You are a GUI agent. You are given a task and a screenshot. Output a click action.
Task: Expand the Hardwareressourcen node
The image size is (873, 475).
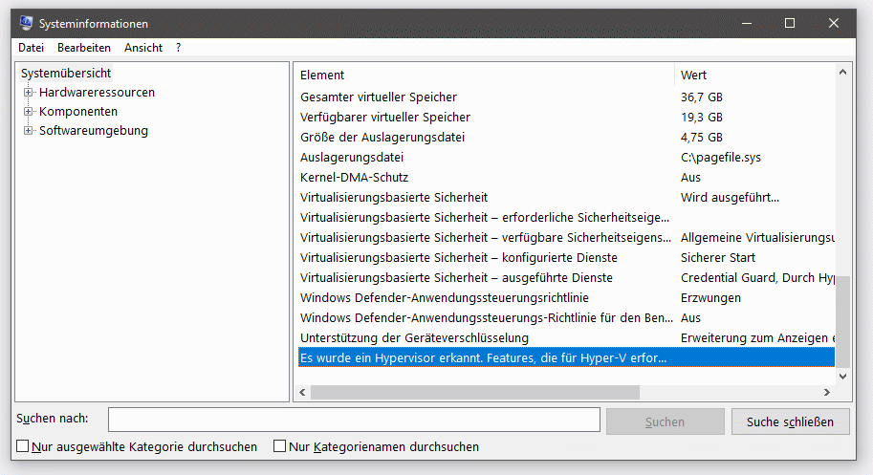click(x=28, y=93)
